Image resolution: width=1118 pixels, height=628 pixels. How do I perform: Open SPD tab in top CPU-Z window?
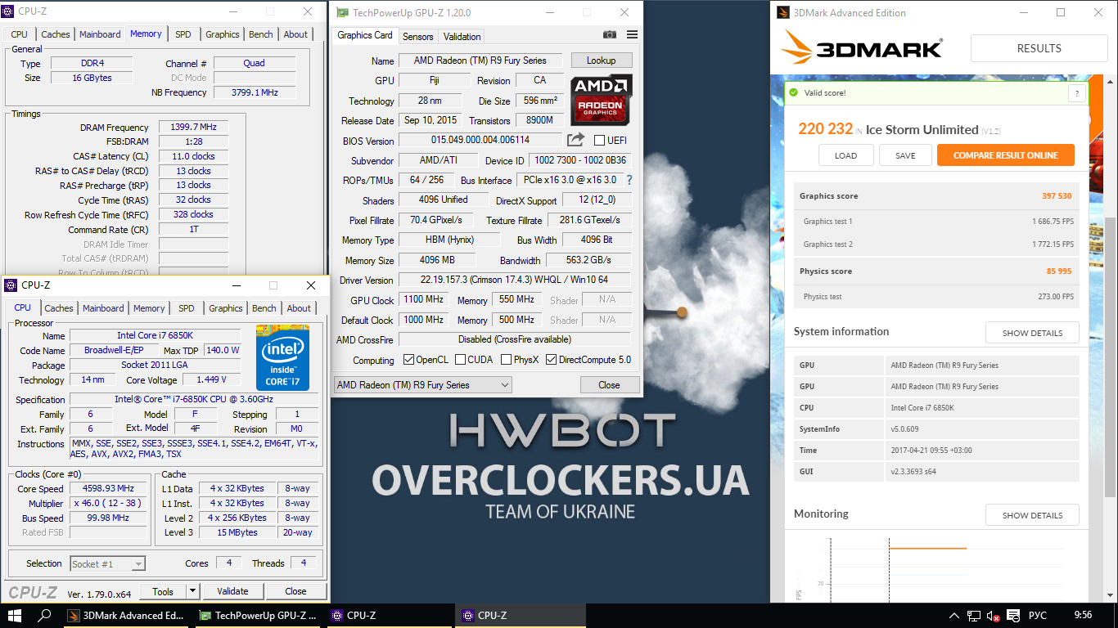click(183, 34)
